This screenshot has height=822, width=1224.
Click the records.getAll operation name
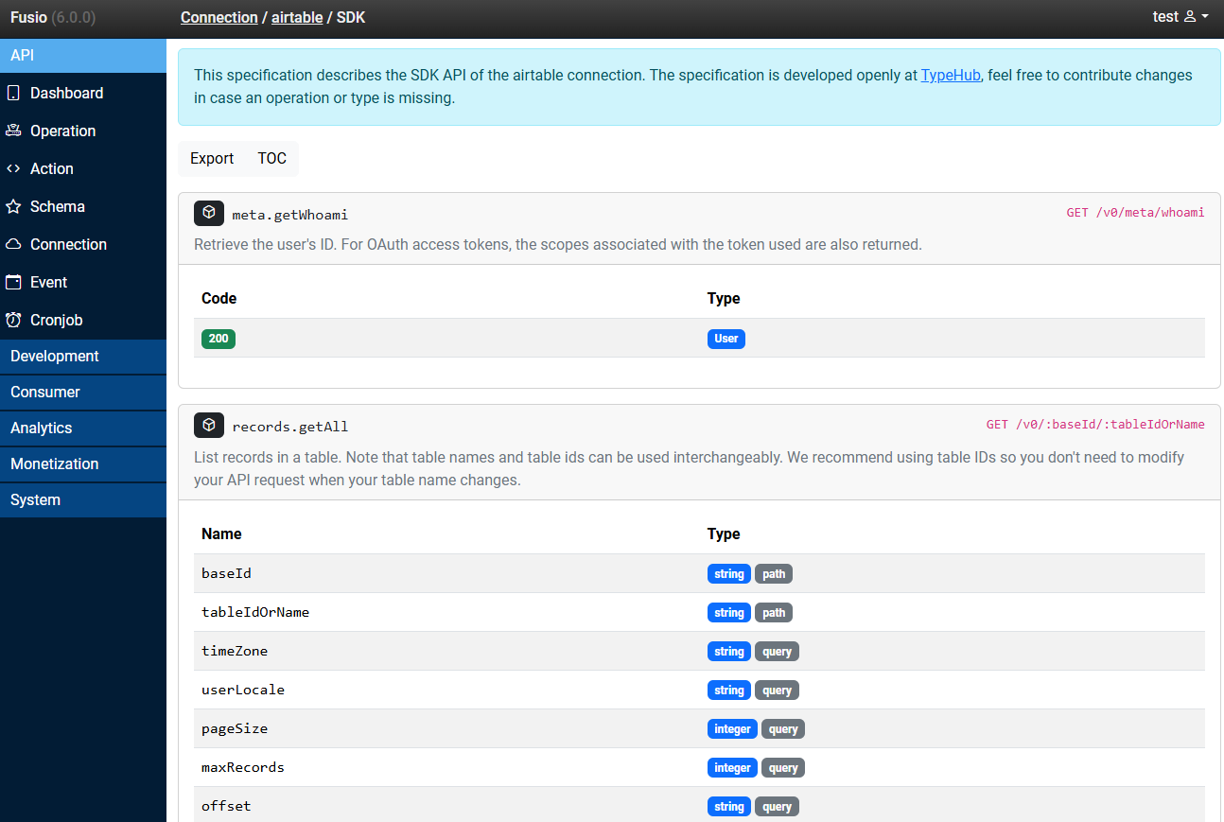point(290,427)
